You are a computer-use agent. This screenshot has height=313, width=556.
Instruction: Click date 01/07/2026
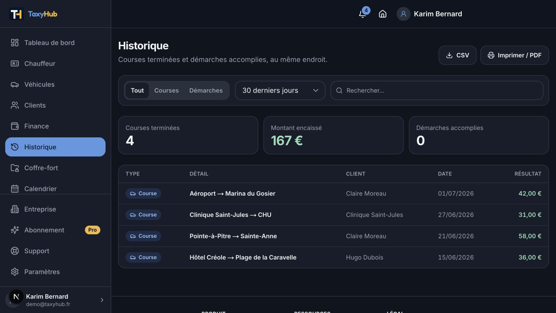click(x=456, y=193)
